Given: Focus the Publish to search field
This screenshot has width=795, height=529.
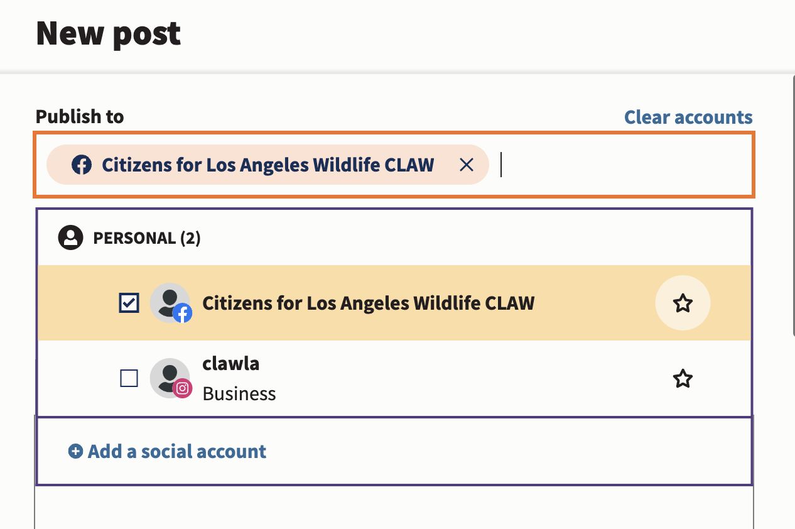Looking at the screenshot, I should click(x=622, y=165).
